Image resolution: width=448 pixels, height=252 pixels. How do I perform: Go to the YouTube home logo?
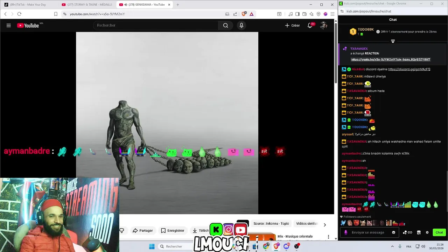pos(28,25)
